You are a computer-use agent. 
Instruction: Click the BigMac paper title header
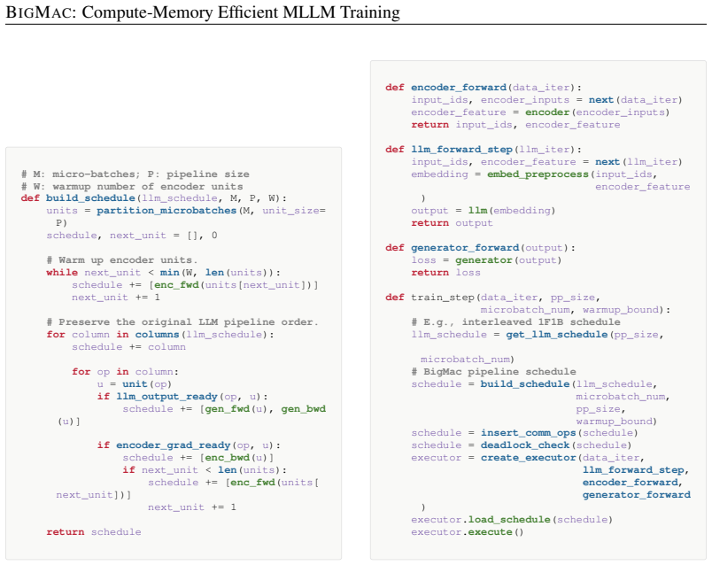[x=203, y=12]
